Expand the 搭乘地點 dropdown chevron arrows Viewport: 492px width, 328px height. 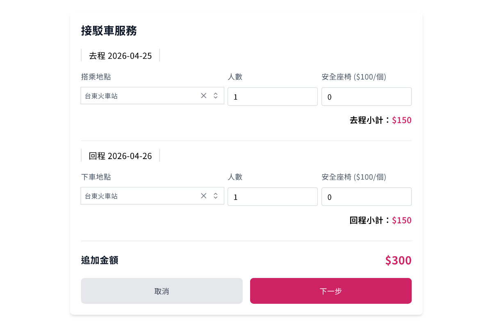tap(216, 96)
